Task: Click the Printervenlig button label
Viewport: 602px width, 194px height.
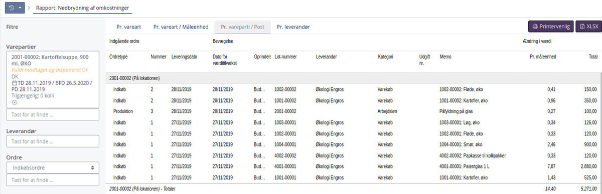Action: click(554, 26)
